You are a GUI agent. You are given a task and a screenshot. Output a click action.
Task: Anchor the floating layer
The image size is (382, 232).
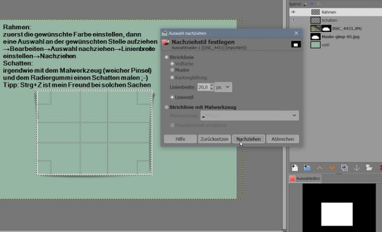(357, 168)
